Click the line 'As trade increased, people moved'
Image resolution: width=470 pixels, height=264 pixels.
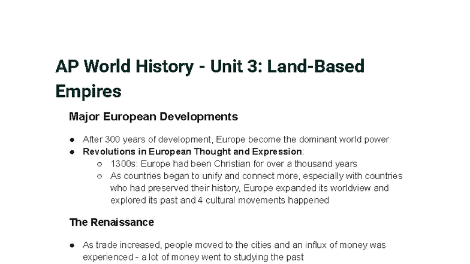(x=234, y=245)
